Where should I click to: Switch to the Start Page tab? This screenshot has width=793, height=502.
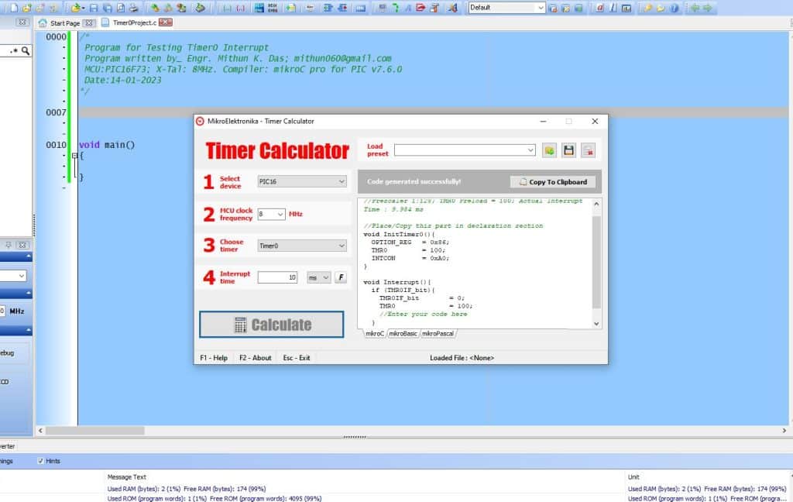[65, 22]
